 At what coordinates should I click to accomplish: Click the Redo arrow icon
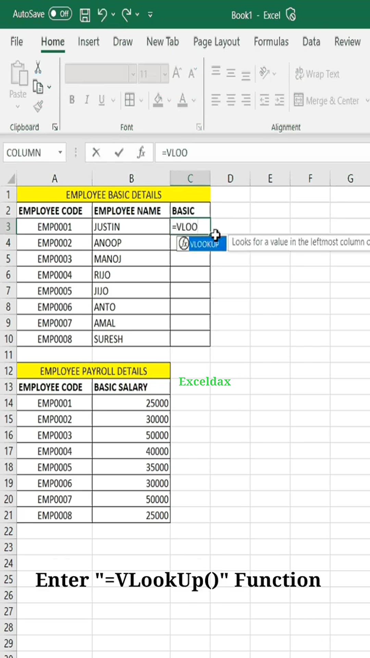coord(127,15)
